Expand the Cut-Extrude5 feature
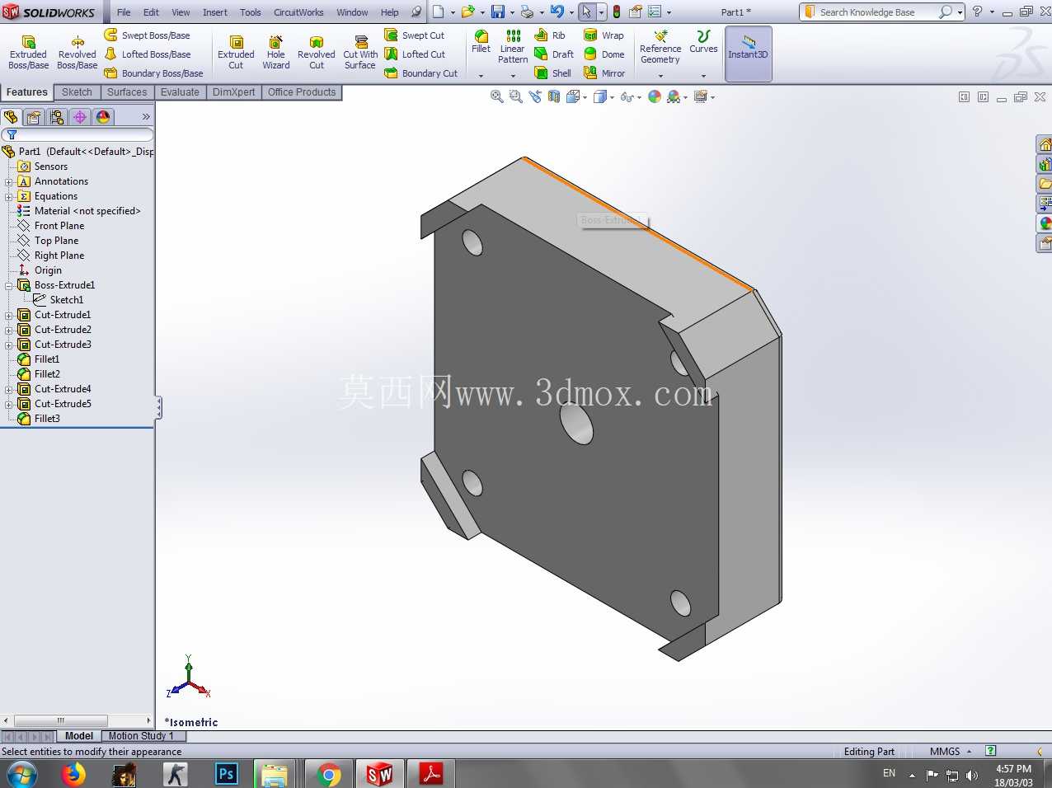 click(x=9, y=405)
